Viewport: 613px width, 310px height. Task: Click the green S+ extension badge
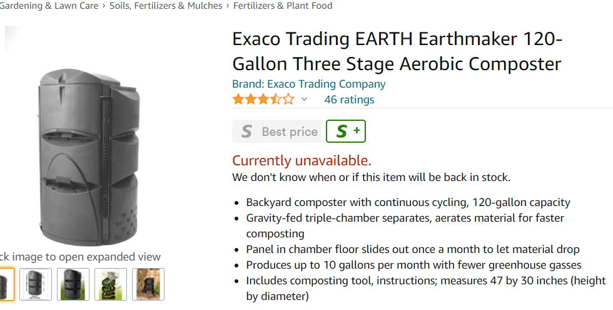point(346,132)
